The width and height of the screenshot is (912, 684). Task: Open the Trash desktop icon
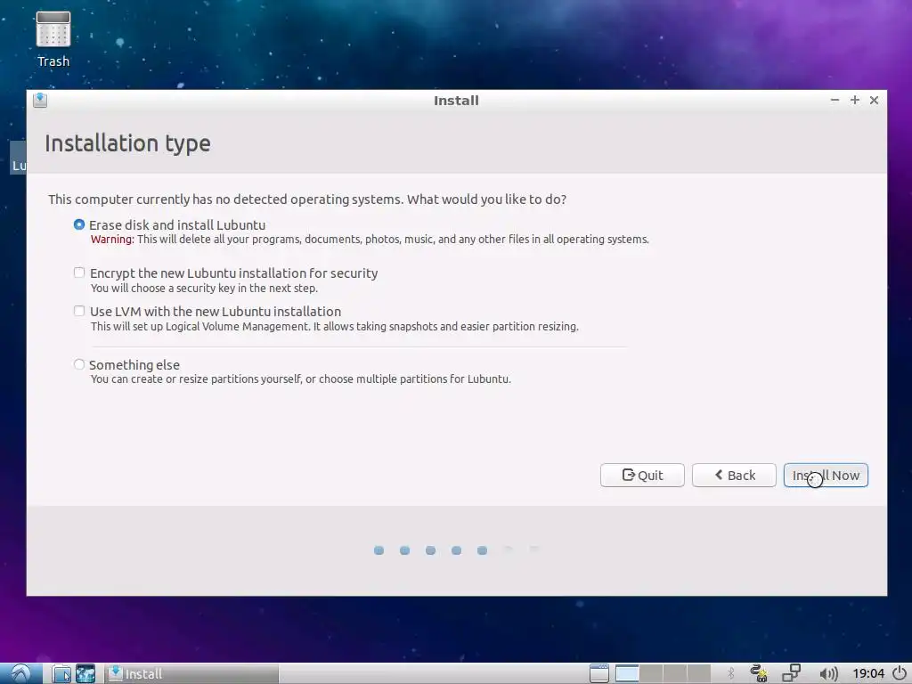point(53,39)
